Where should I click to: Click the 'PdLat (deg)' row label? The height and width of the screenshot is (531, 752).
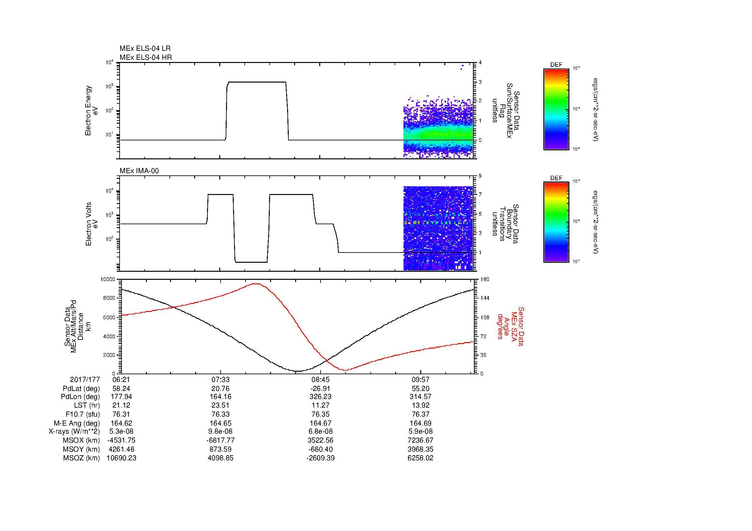tap(81, 389)
